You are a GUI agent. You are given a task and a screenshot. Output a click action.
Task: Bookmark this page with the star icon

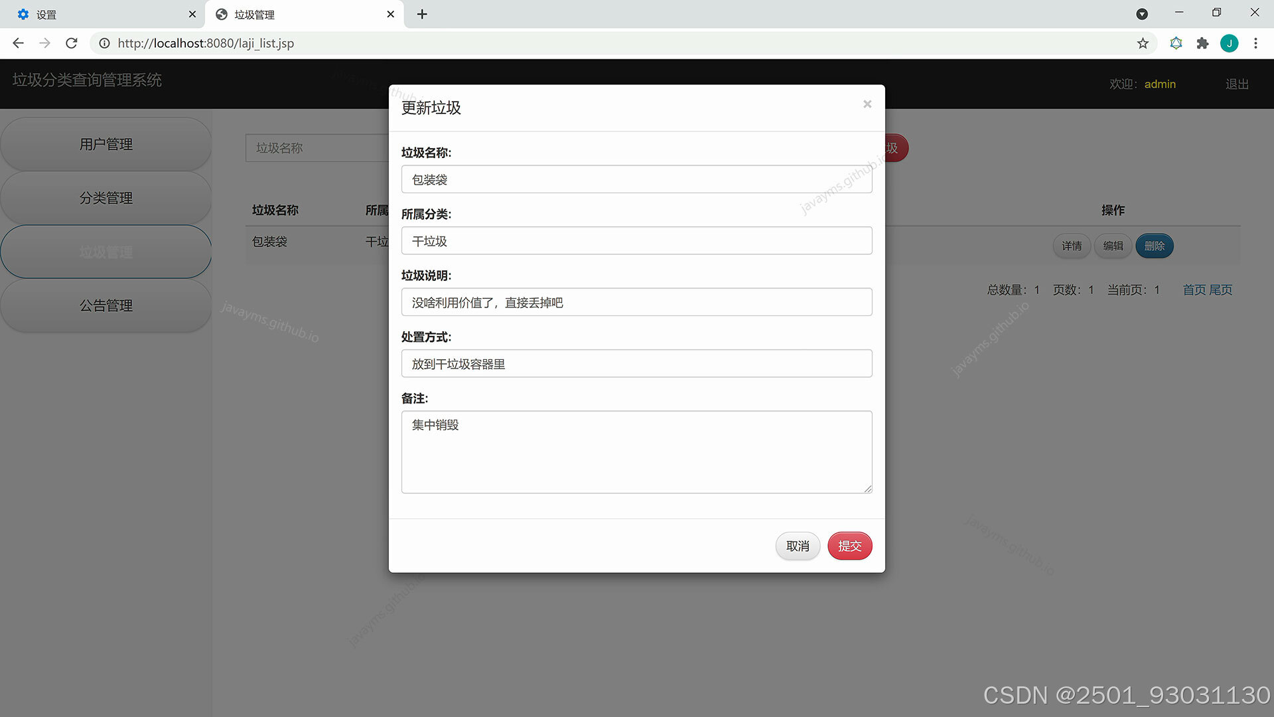tap(1143, 43)
